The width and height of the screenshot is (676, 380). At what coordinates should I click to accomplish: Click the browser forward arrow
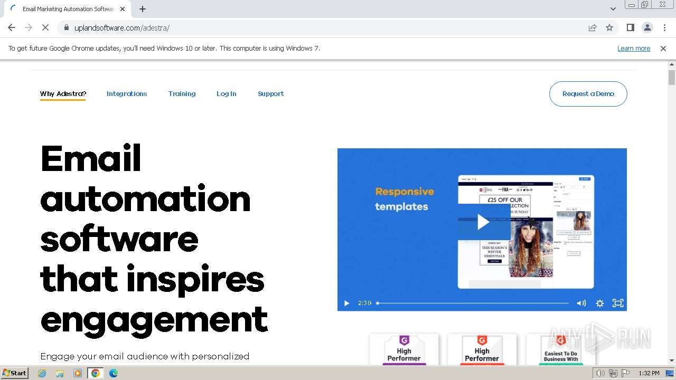pos(29,27)
